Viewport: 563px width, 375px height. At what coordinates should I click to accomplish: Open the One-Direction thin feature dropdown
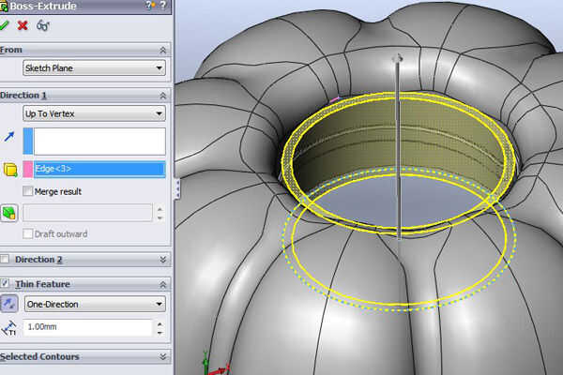[95, 304]
